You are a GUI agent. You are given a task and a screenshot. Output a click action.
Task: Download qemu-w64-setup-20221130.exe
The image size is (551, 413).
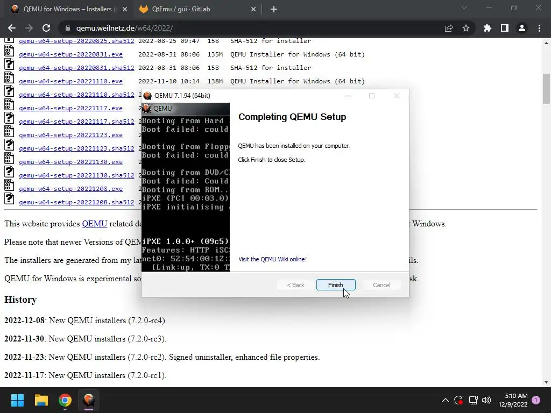[70, 162]
